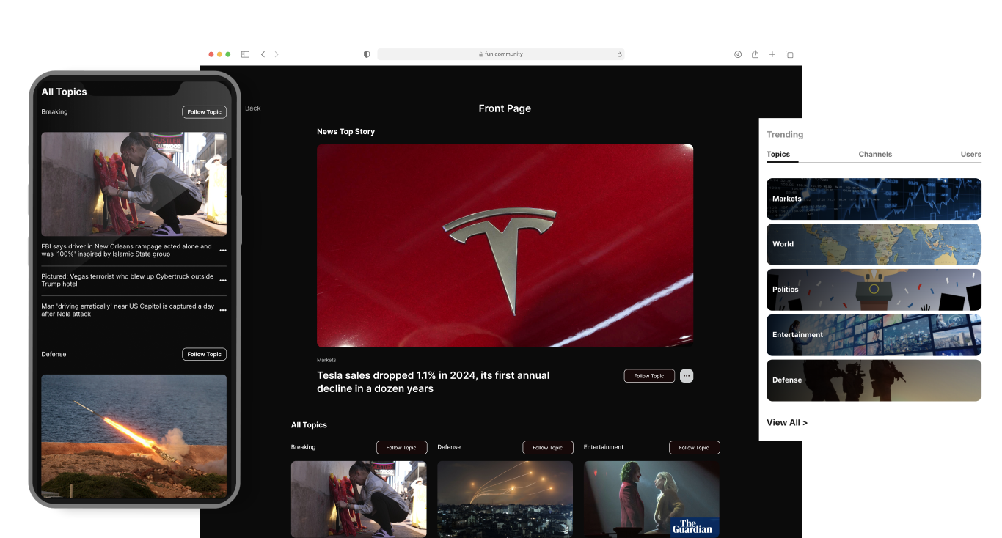Click the All Topics heading on phone

point(64,92)
